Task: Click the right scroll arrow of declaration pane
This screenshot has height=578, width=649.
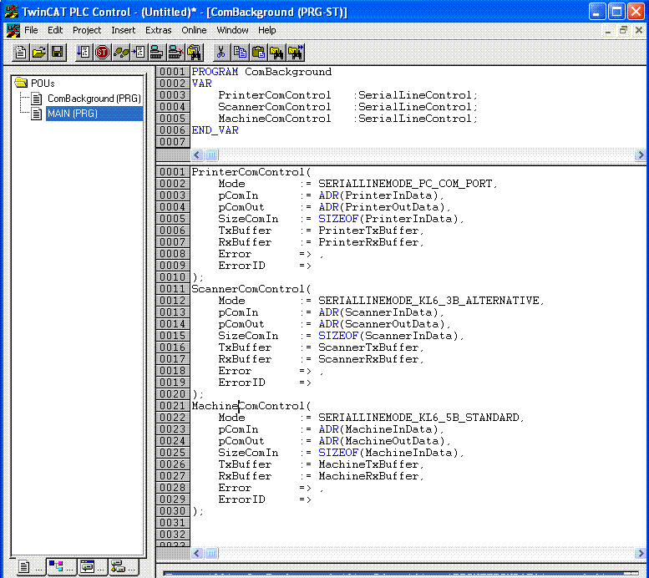Action: click(641, 155)
